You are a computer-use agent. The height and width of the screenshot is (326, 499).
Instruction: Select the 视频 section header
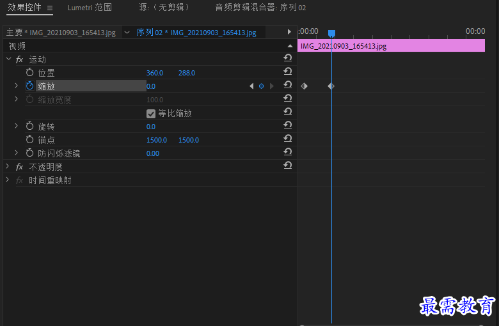tap(17, 46)
